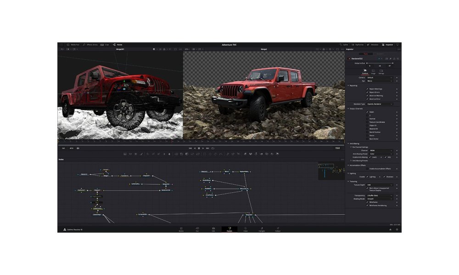Enable Accumulation Effects
459x275 pixels.
[x=367, y=169]
